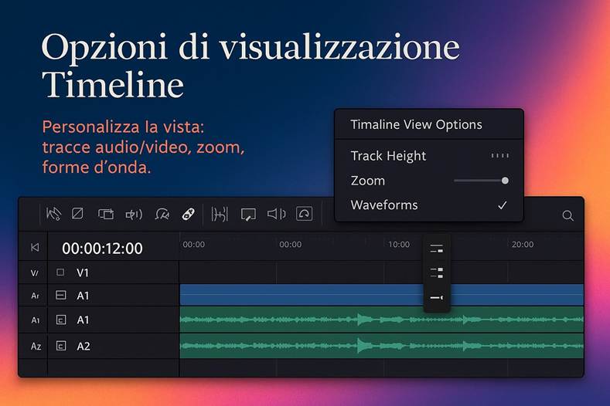Click the Track Height size bars
The image size is (610, 406).
(500, 156)
